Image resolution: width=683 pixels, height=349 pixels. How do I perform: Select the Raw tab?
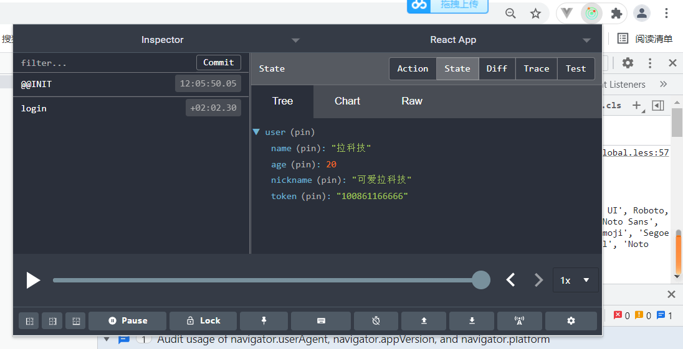pyautogui.click(x=412, y=101)
